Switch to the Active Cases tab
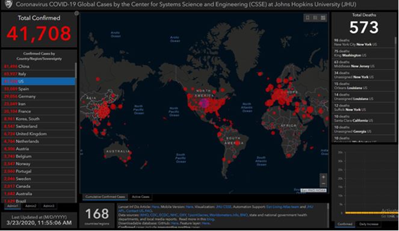The image size is (399, 231). pos(140,197)
